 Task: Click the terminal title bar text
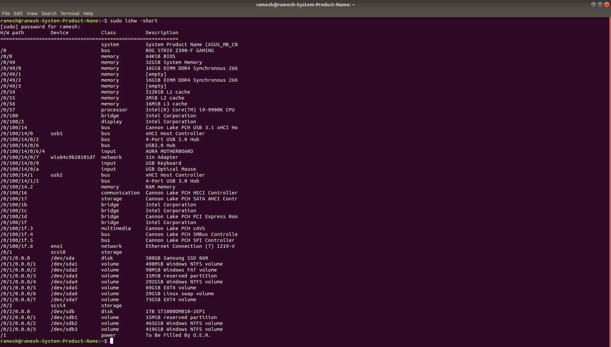point(305,4)
